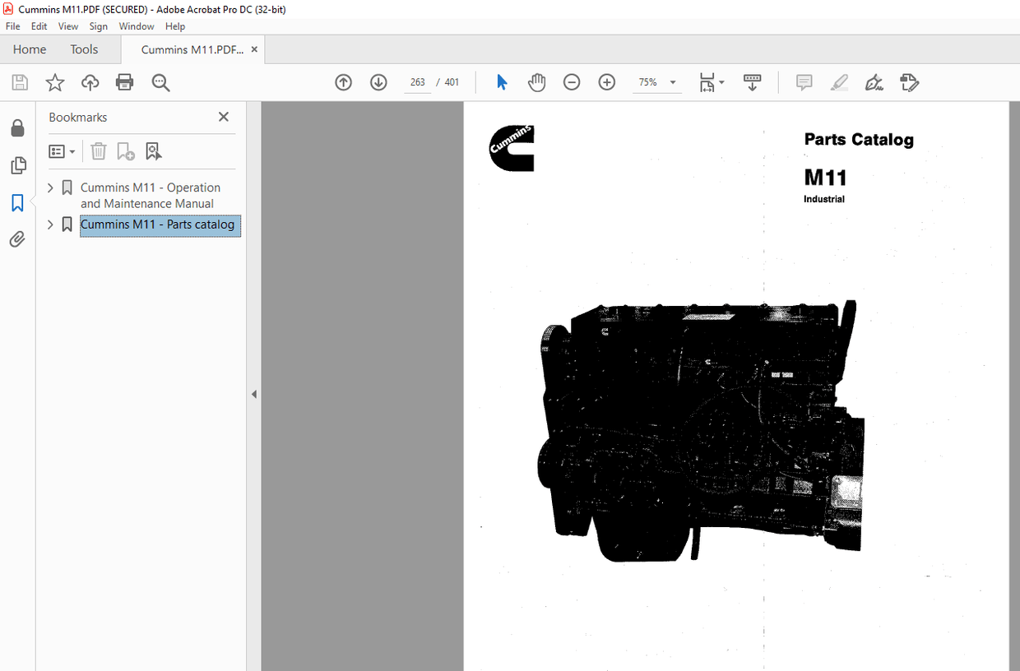Expand the Cummins M11 Parts catalog bookmark
This screenshot has width=1020, height=671.
49,224
